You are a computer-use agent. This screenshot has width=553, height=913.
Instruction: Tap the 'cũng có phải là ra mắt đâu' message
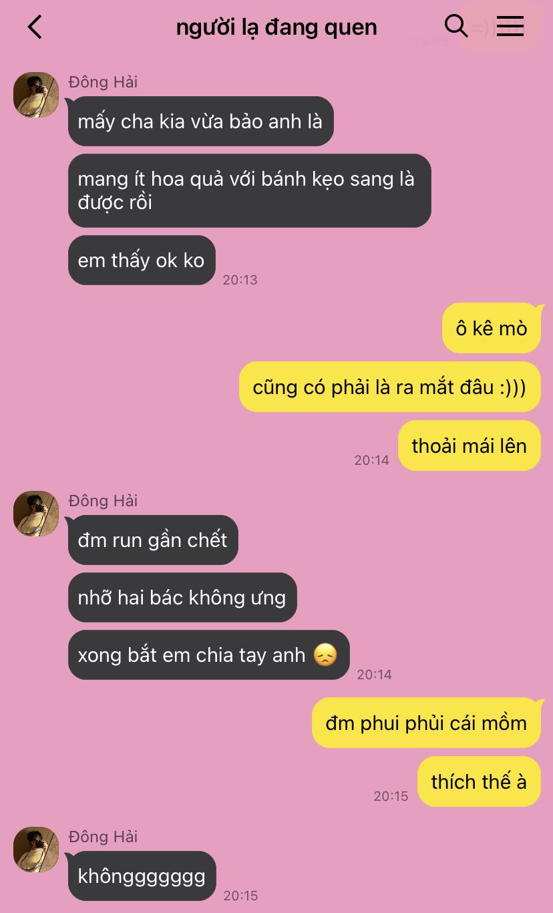tap(389, 387)
